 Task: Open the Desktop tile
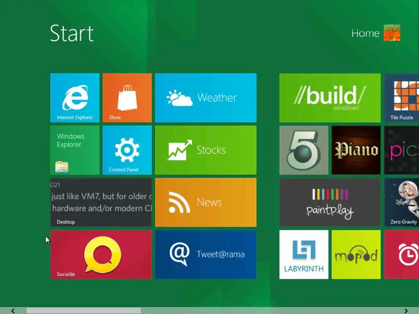click(x=101, y=202)
